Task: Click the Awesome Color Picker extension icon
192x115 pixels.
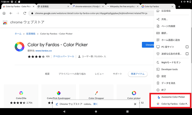Action: 158,97
